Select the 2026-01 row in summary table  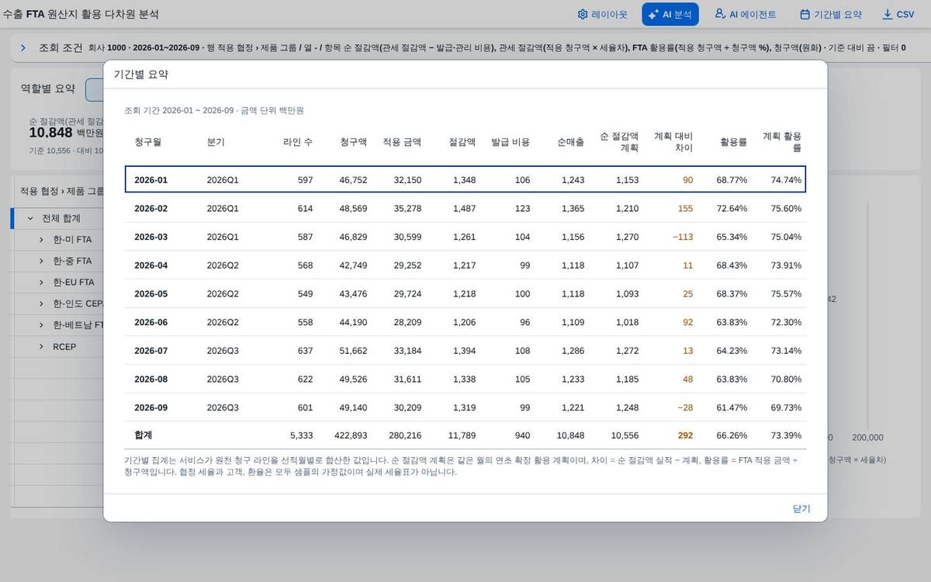465,179
